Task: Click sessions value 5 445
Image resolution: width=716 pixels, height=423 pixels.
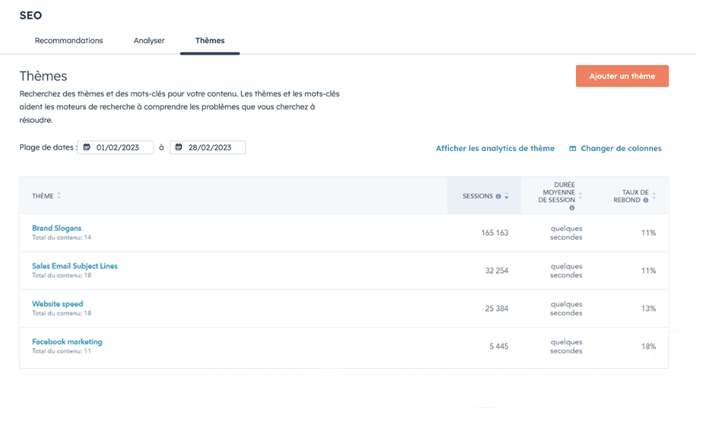Action: pyautogui.click(x=499, y=347)
